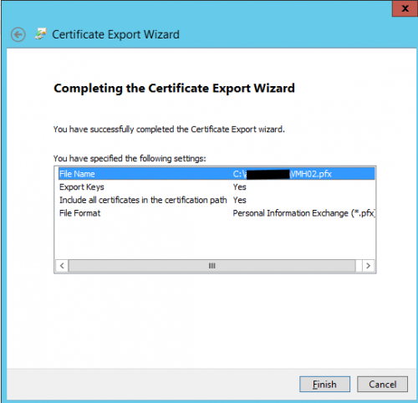The height and width of the screenshot is (403, 418).
Task: Click the Certificate Export Wizard title icon
Action: click(40, 34)
